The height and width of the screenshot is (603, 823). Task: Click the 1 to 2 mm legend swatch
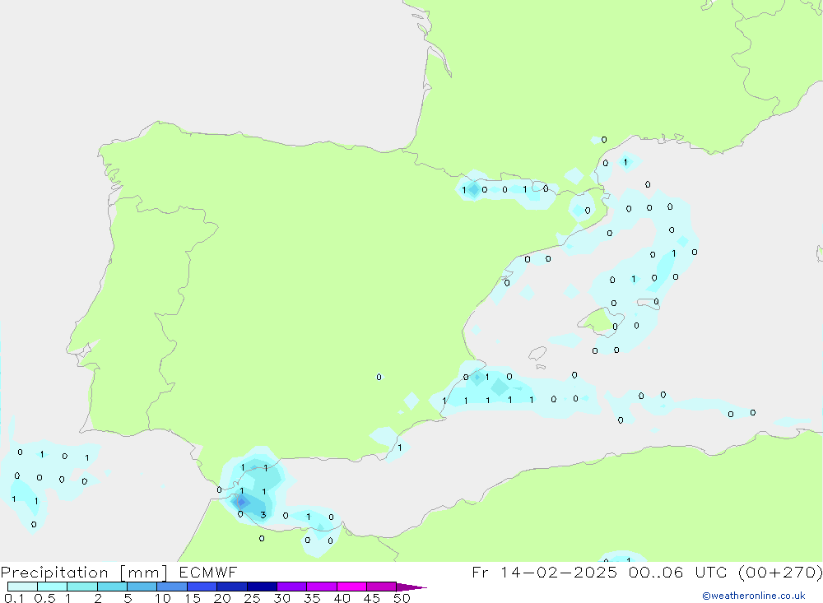[x=82, y=587]
